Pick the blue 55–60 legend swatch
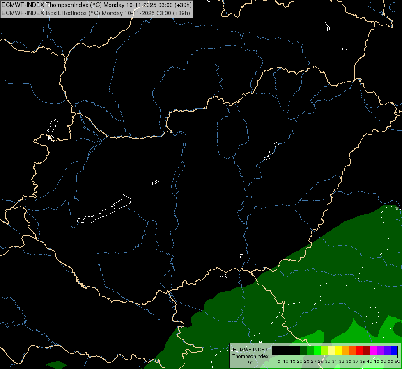Screen dimensions: 402x369 click(394, 351)
